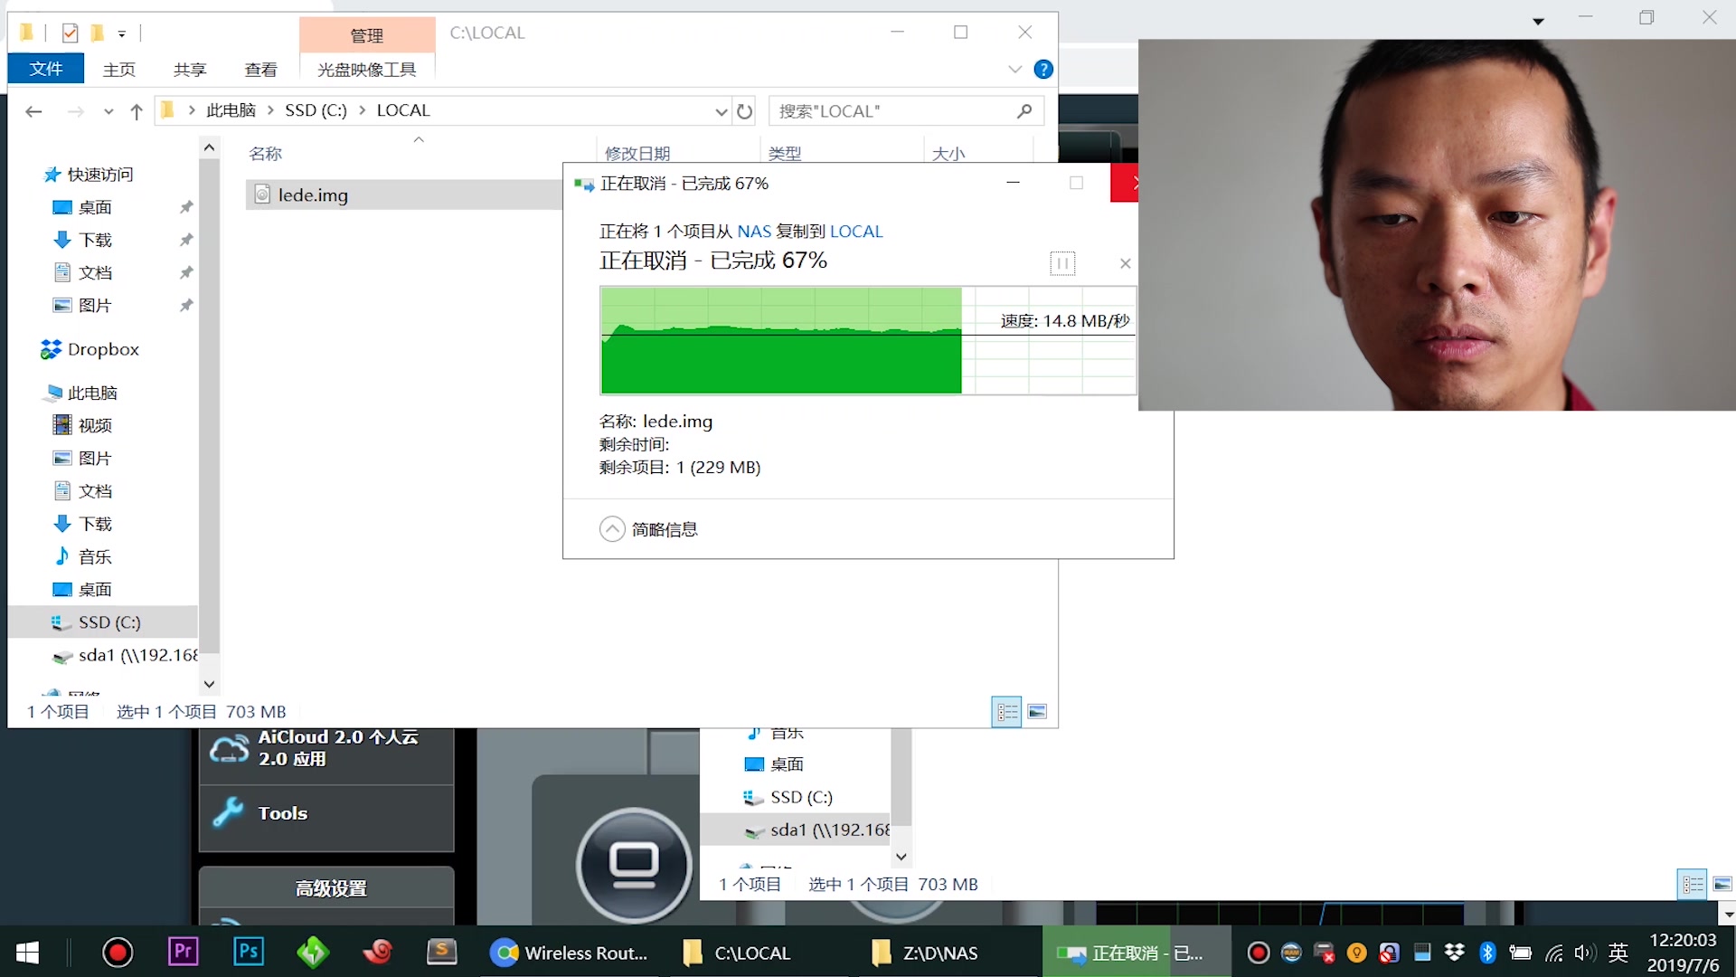Screen dimensions: 1736x977
Task: Expand the webcam overlay dropdown arrow
Action: point(1537,20)
